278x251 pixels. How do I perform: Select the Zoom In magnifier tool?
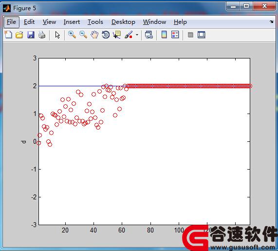72,35
